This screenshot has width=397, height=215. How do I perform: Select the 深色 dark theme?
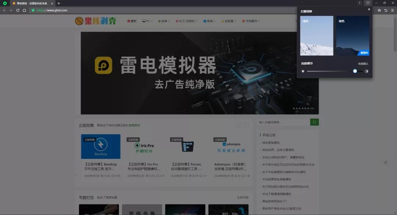[x=352, y=36]
